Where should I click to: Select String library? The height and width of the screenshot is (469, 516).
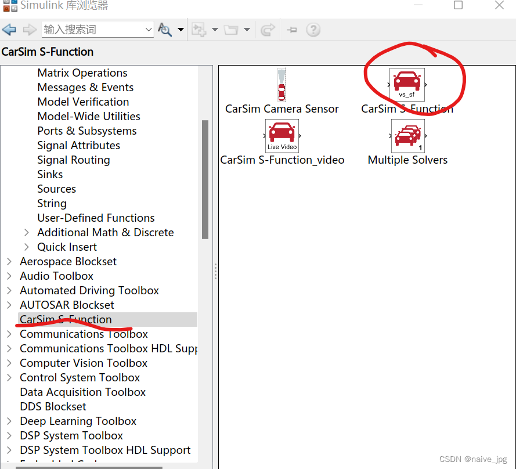pyautogui.click(x=52, y=203)
